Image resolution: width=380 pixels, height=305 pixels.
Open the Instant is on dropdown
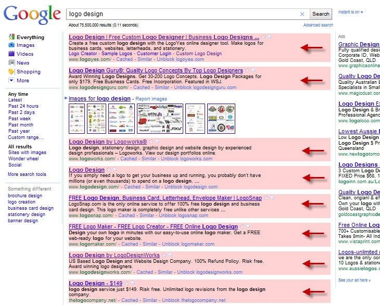(350, 12)
